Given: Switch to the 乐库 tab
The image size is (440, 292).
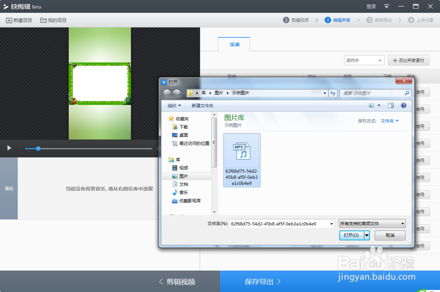Looking at the screenshot, I should click(x=234, y=44).
